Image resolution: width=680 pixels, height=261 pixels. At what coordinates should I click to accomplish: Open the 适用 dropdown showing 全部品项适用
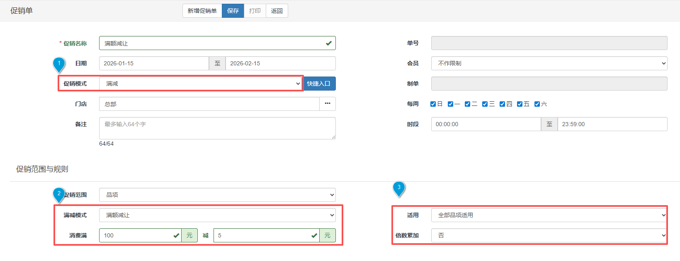click(549, 215)
